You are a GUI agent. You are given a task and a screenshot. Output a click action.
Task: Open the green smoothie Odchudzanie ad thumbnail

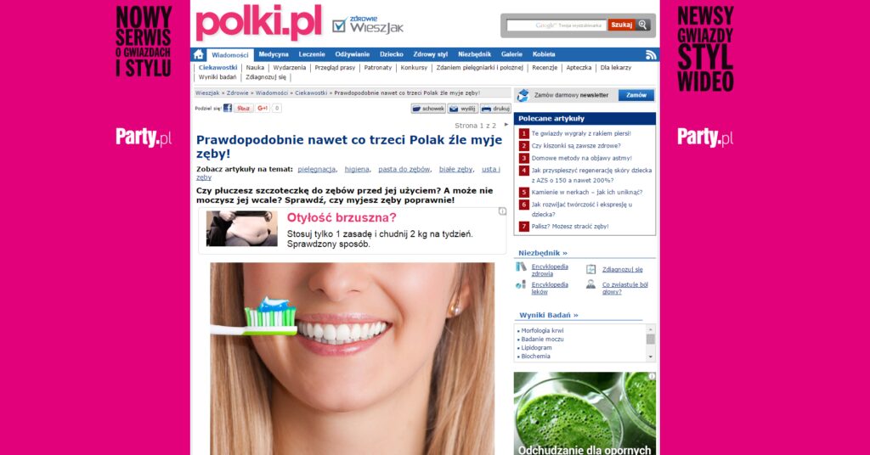tap(585, 413)
